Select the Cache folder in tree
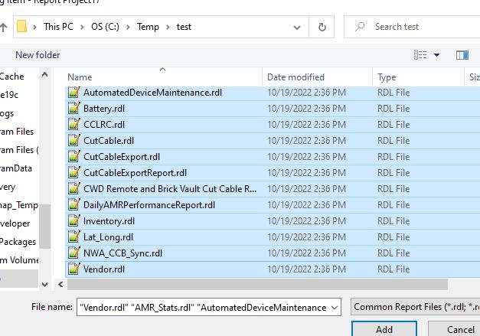The height and width of the screenshot is (336, 480). click(11, 77)
